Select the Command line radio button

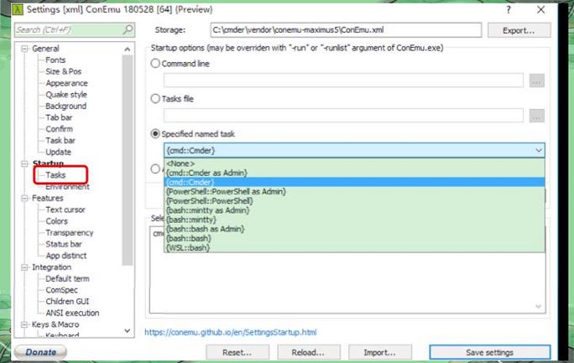coord(155,63)
